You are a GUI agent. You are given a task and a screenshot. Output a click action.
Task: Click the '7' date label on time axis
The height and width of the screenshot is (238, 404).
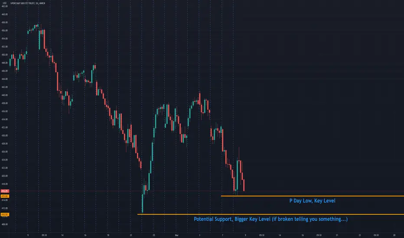click(223, 235)
